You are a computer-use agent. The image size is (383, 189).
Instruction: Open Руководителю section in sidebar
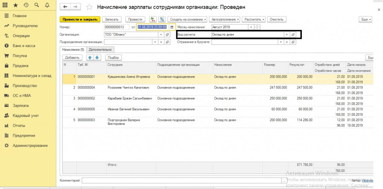[x=25, y=26]
